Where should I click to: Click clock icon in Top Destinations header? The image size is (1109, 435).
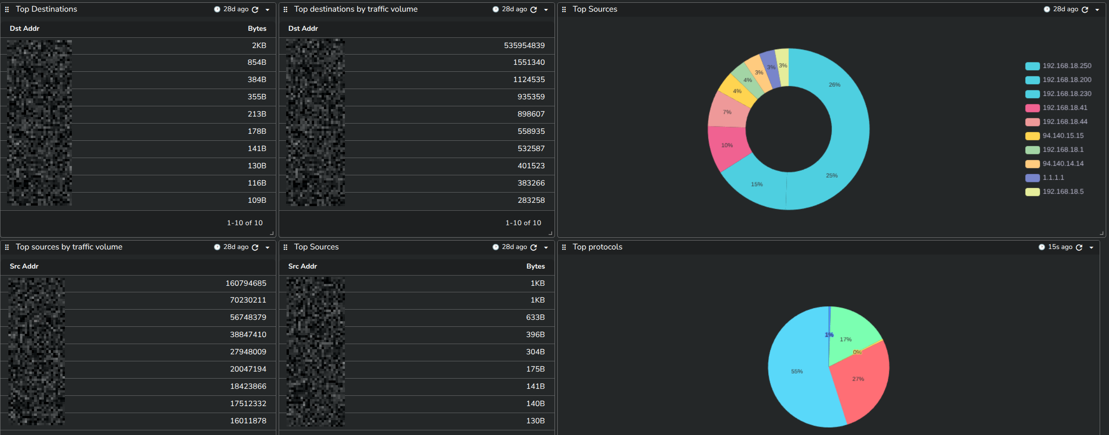point(217,9)
